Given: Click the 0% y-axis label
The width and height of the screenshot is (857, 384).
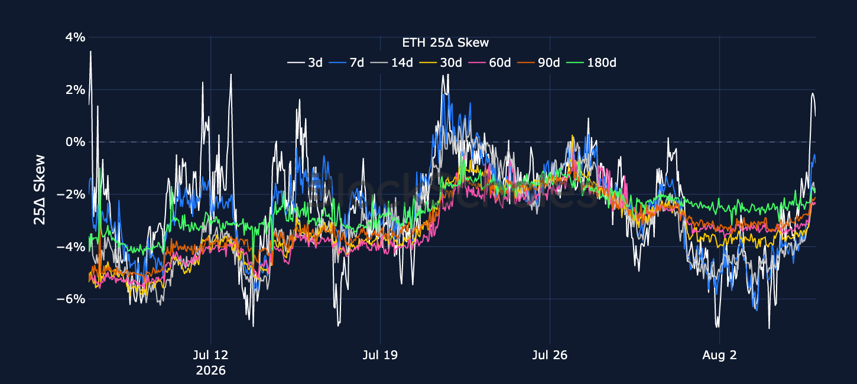Looking at the screenshot, I should pyautogui.click(x=76, y=142).
